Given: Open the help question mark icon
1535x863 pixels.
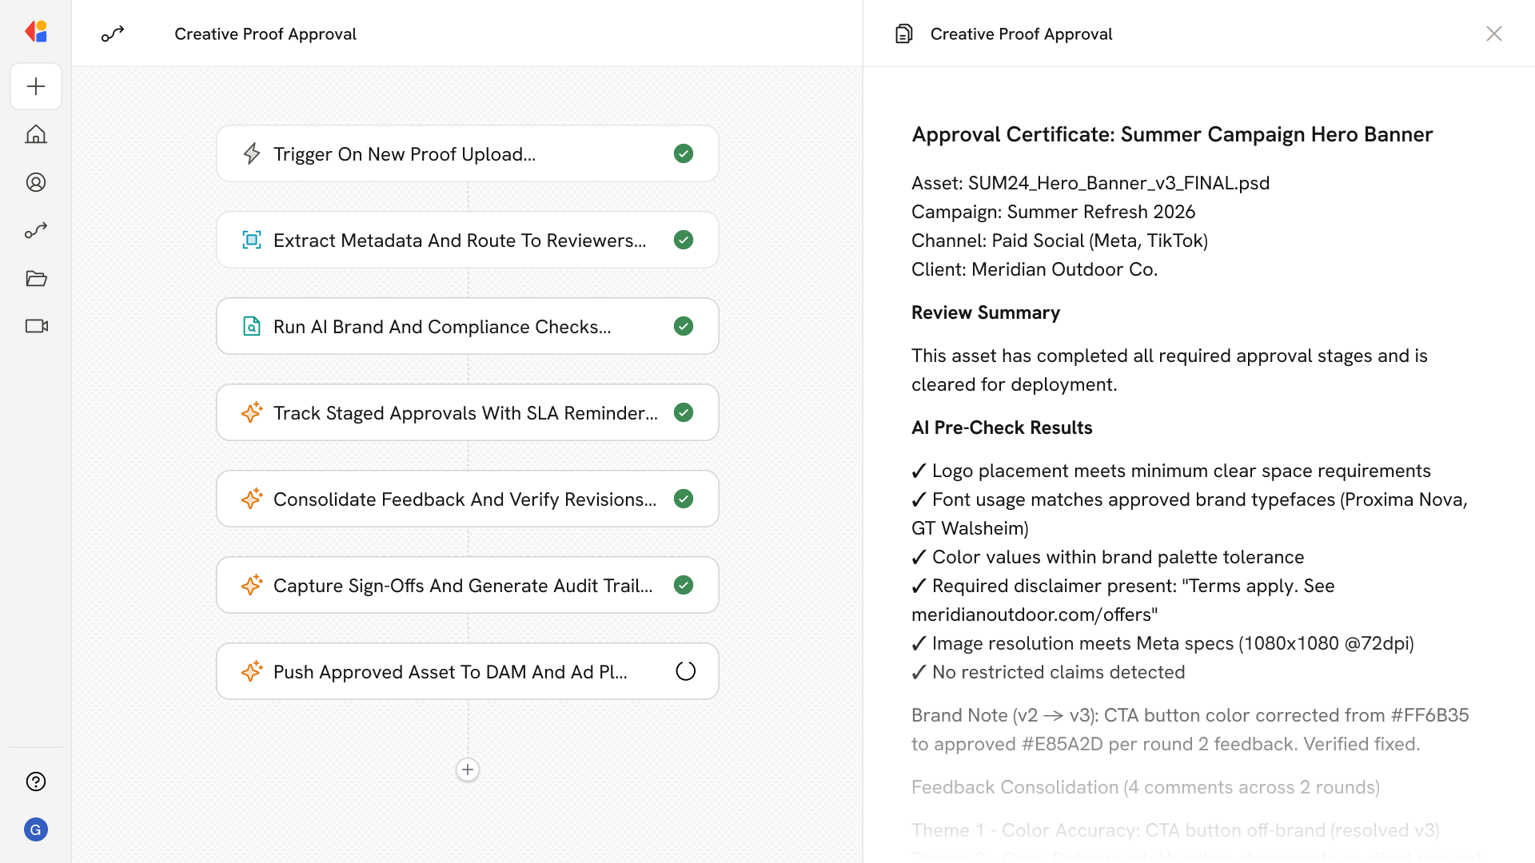Looking at the screenshot, I should coord(36,781).
